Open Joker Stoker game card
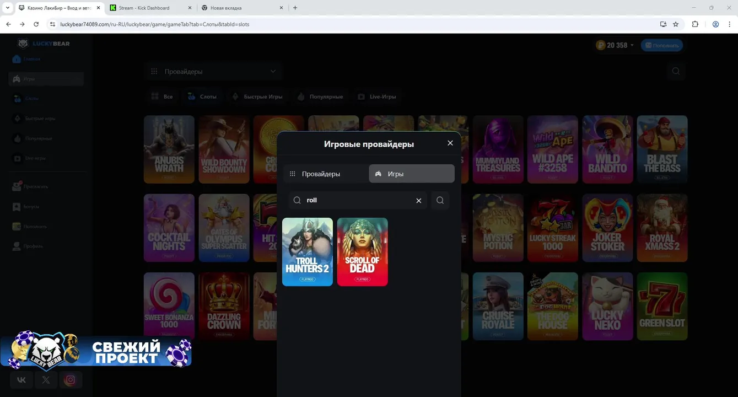Screen dimensions: 738x397 607,227
